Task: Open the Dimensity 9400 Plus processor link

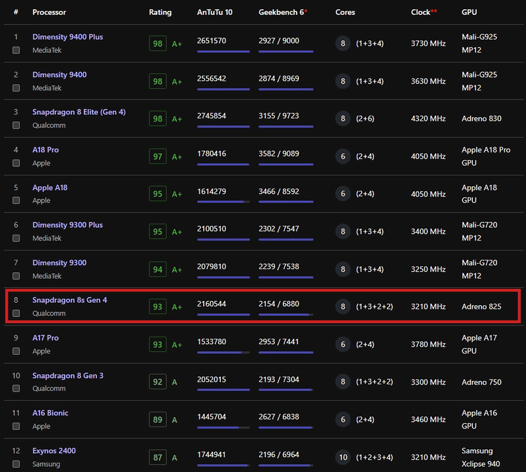Action: 68,37
